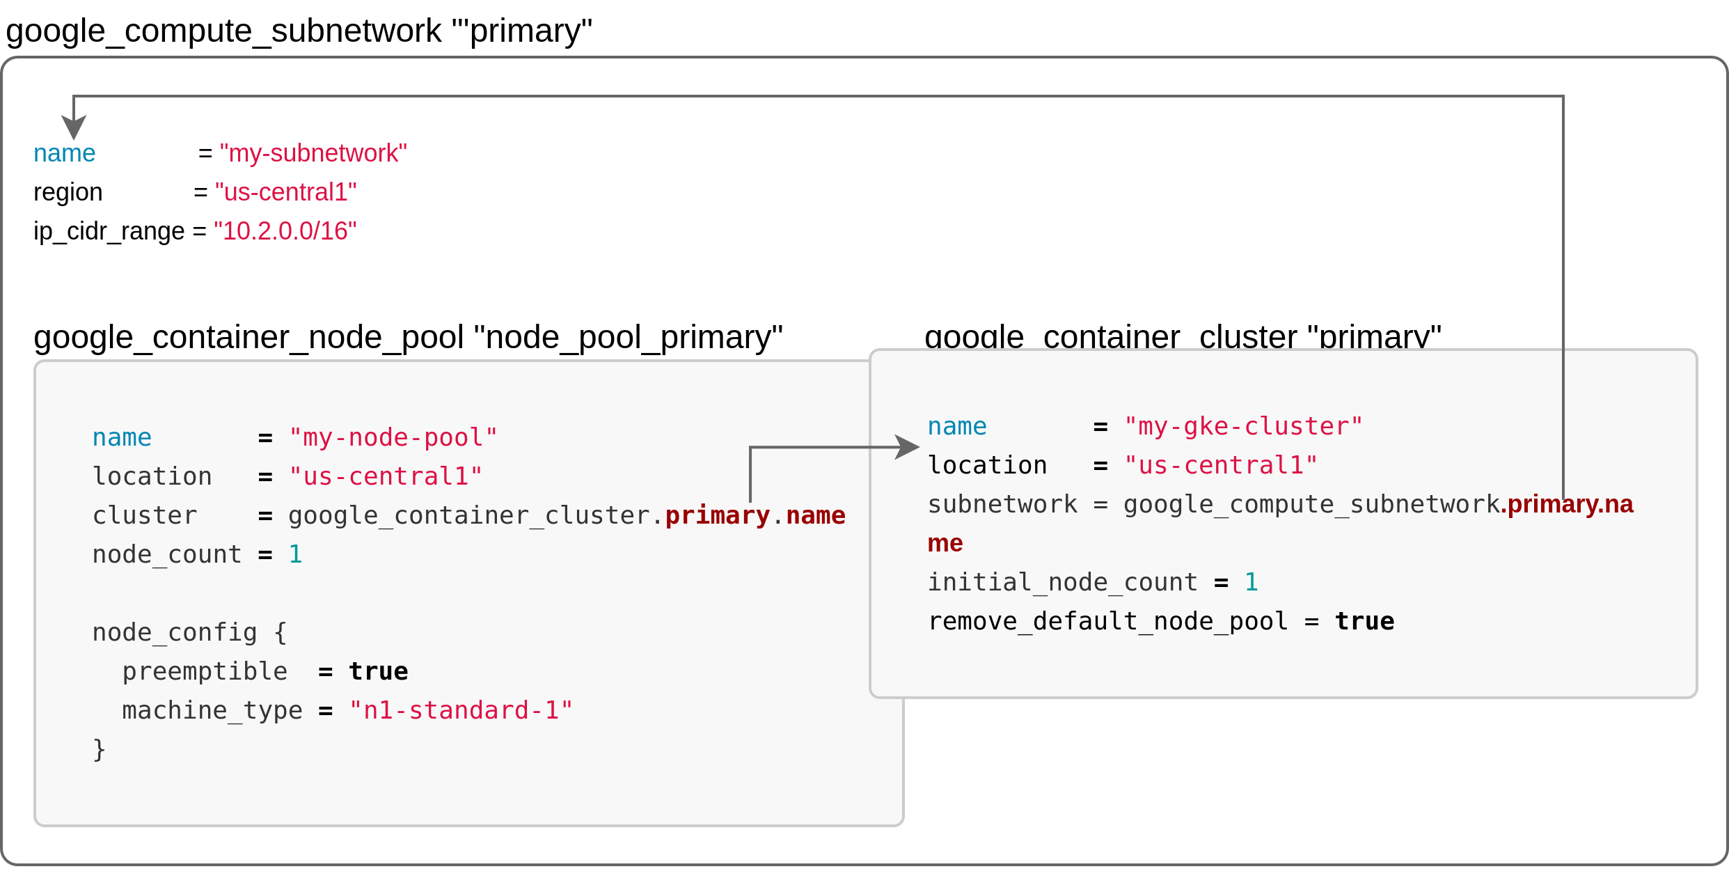Select the "my-subnetwork" string value
This screenshot has height=869, width=1729.
313,153
